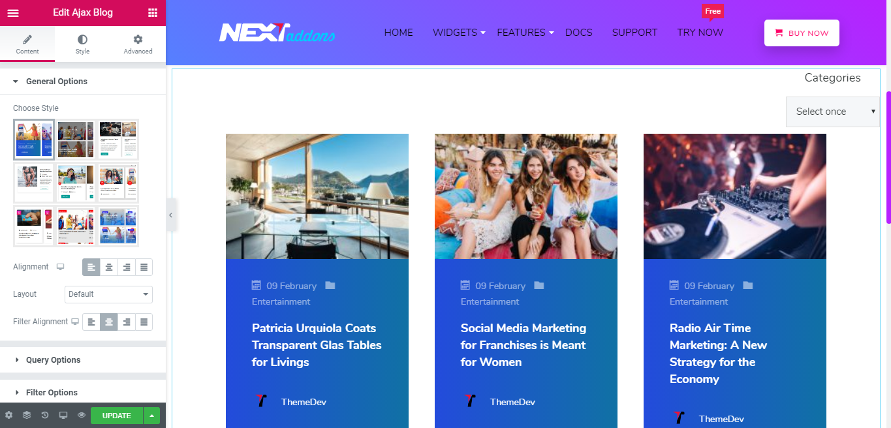This screenshot has width=891, height=428.
Task: Open the Navigator layers icon
Action: (x=27, y=415)
